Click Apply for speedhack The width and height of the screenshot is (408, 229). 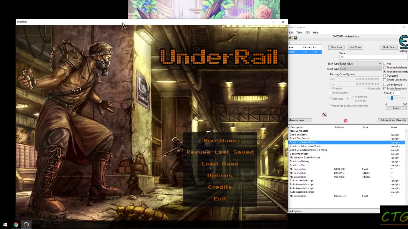pyautogui.click(x=396, y=108)
